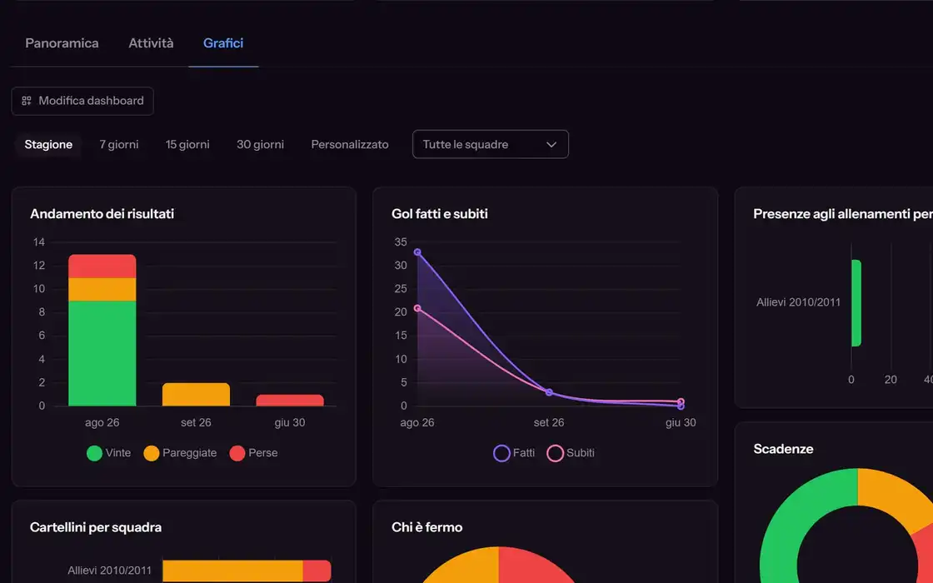Viewport: 933px width, 583px height.
Task: Click the set 26 point on goals chart
Action: click(549, 392)
